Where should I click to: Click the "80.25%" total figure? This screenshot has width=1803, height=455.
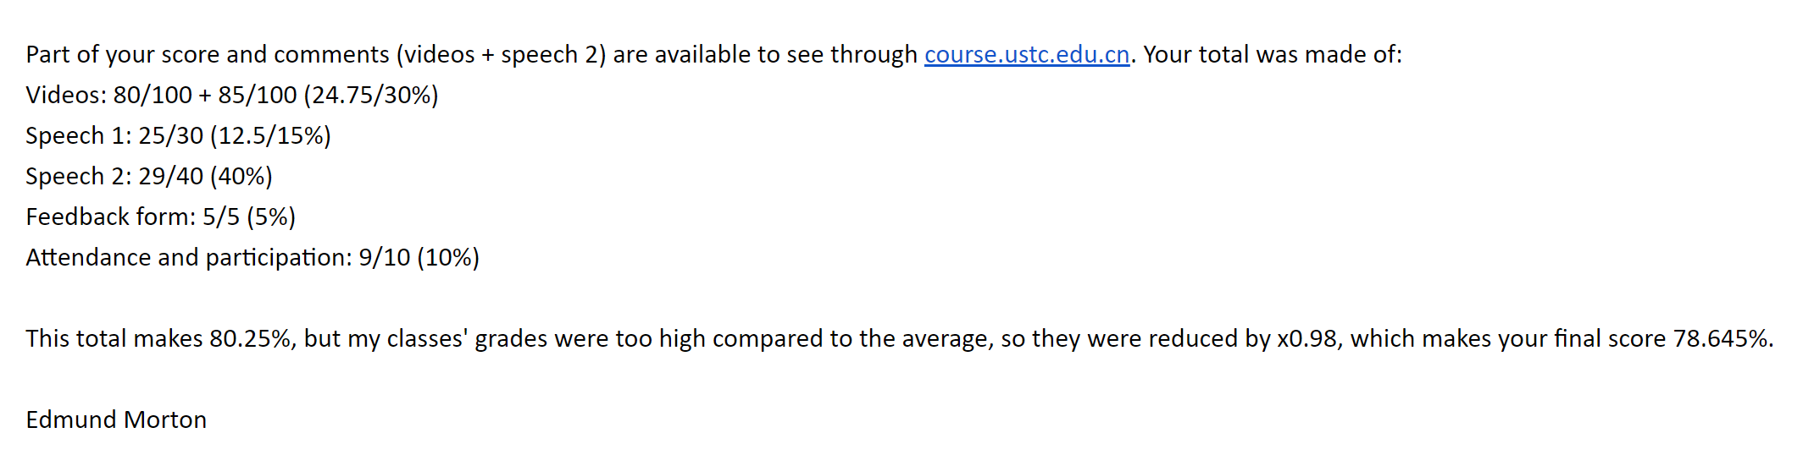(x=251, y=339)
